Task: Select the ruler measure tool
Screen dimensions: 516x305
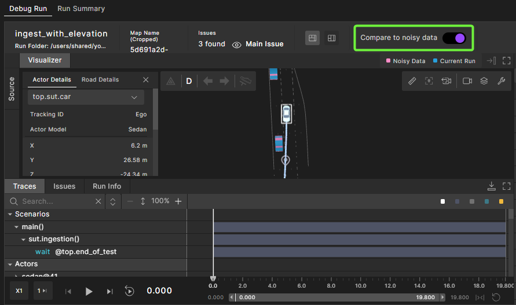Action: [x=412, y=82]
